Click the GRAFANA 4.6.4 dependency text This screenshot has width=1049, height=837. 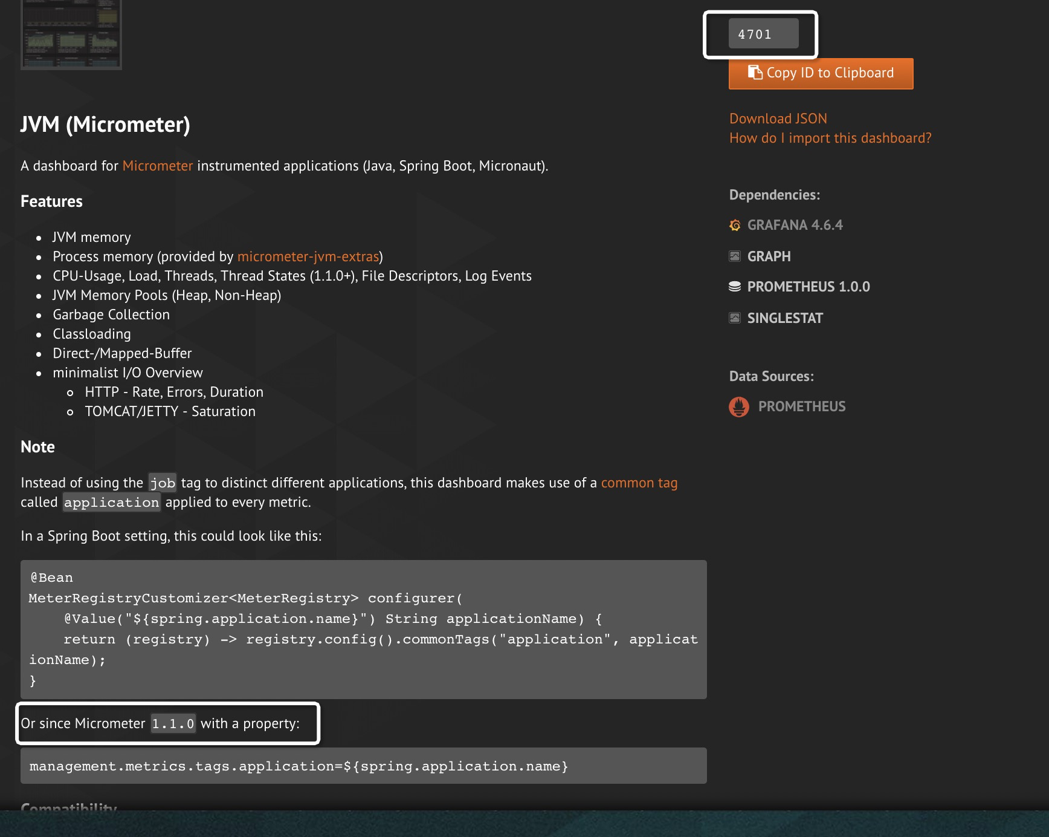tap(795, 225)
